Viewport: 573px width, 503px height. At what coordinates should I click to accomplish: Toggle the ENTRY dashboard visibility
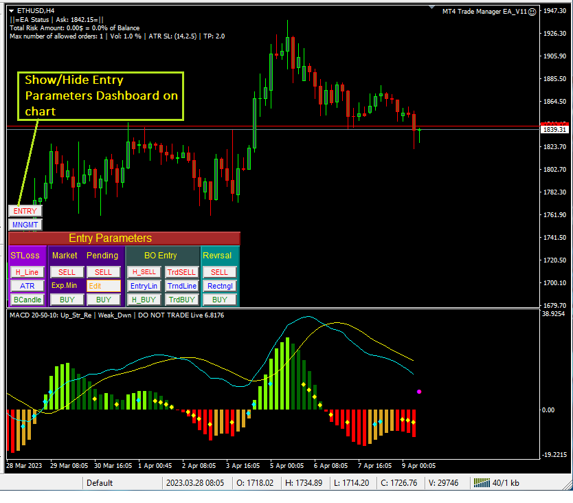click(x=25, y=211)
